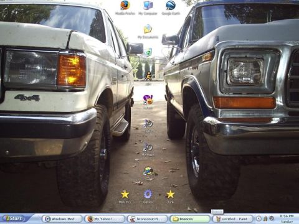Switch to Windows Media Player taskbar window

pyautogui.click(x=62, y=219)
